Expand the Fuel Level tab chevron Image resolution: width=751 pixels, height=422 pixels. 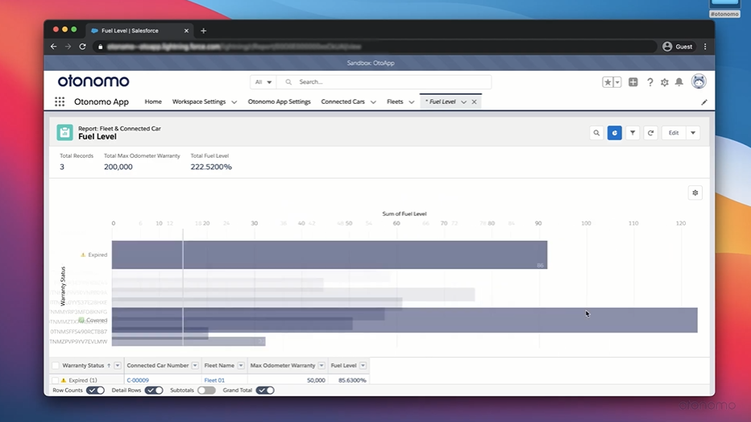pos(463,102)
